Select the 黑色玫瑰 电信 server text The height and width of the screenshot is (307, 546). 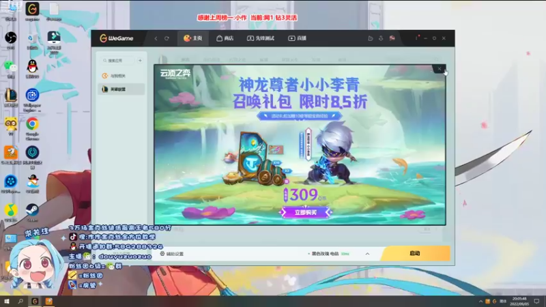[325, 254]
